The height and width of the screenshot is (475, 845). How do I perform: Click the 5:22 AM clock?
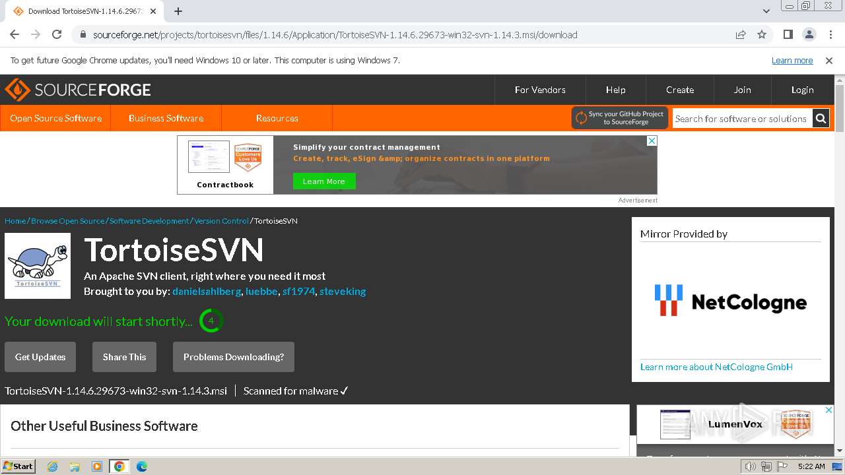pos(811,466)
